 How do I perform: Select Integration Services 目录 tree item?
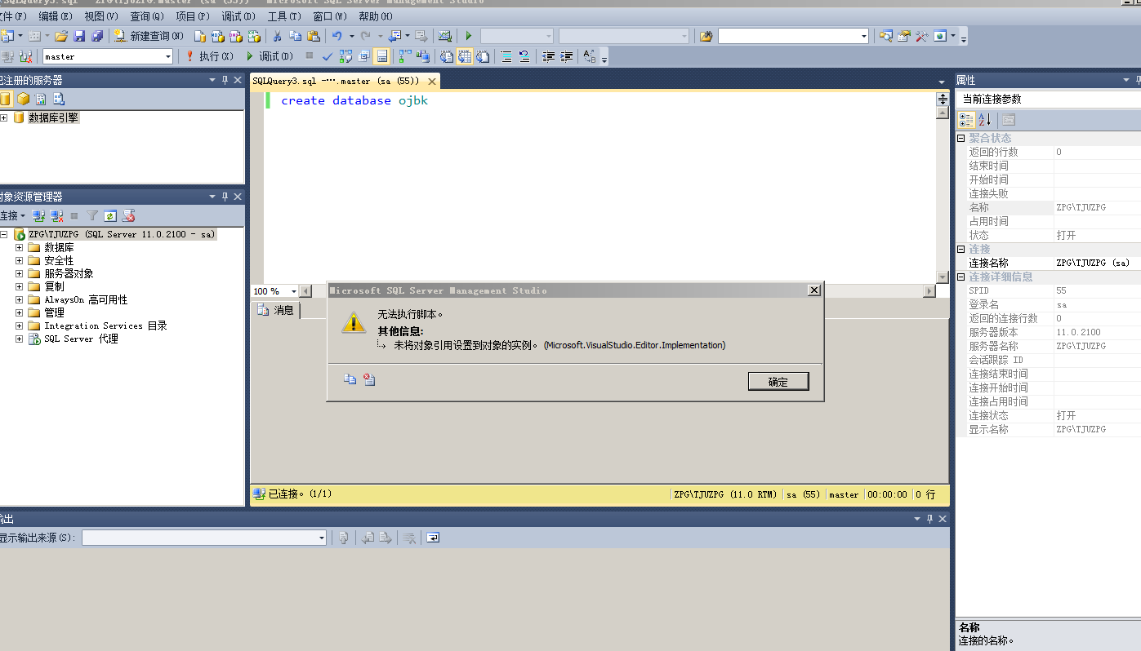point(105,325)
